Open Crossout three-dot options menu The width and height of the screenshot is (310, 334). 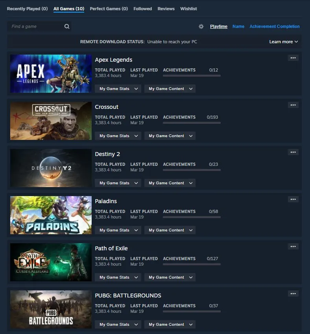[x=293, y=105]
